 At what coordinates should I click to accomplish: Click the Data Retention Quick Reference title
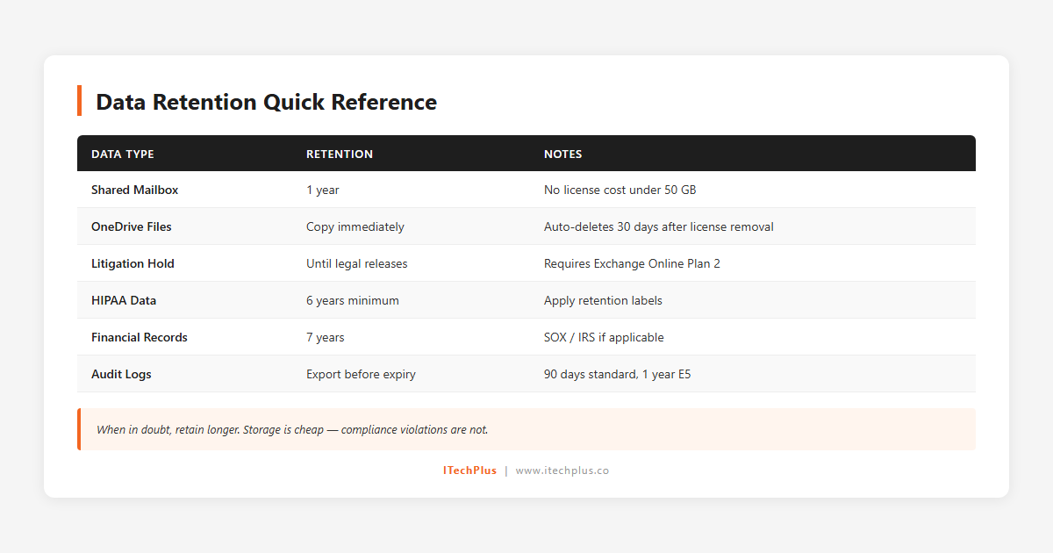(x=266, y=102)
